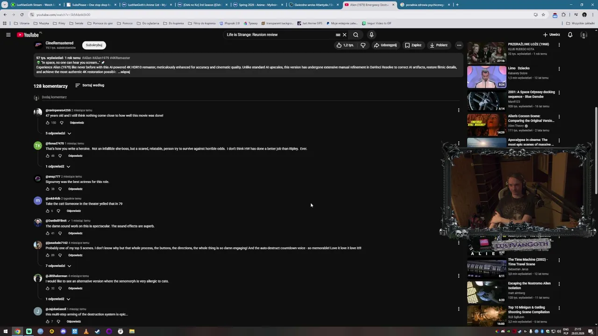Open YouTube notifications bell

(x=570, y=35)
